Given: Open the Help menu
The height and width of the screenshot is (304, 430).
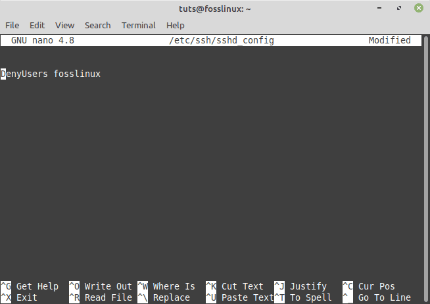Looking at the screenshot, I should [176, 25].
